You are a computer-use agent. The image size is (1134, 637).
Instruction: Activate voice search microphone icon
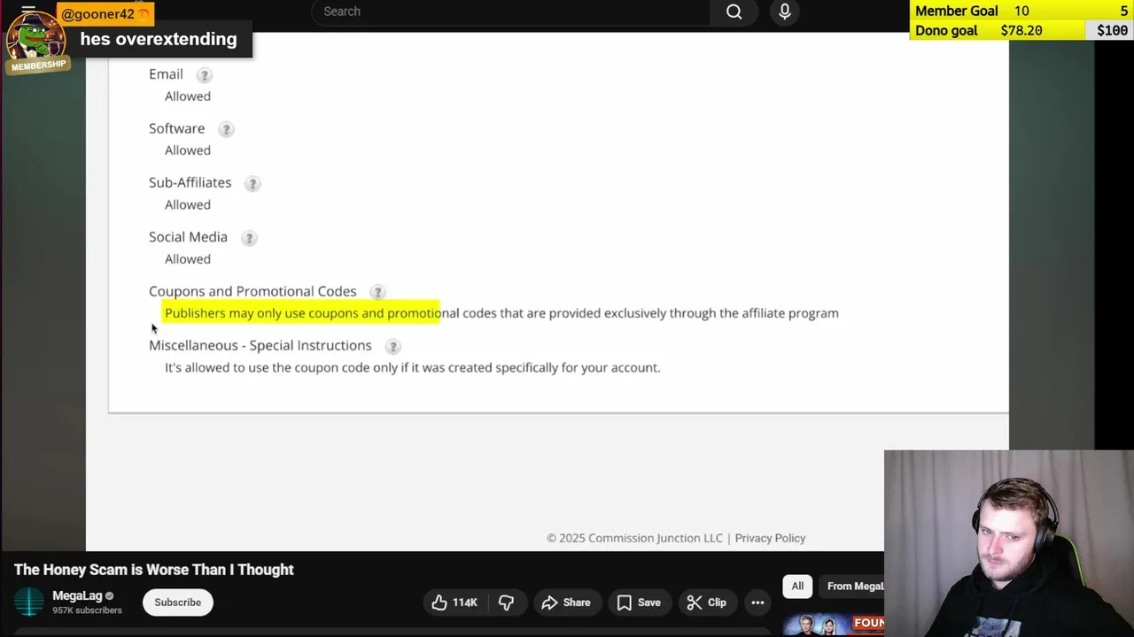[785, 12]
